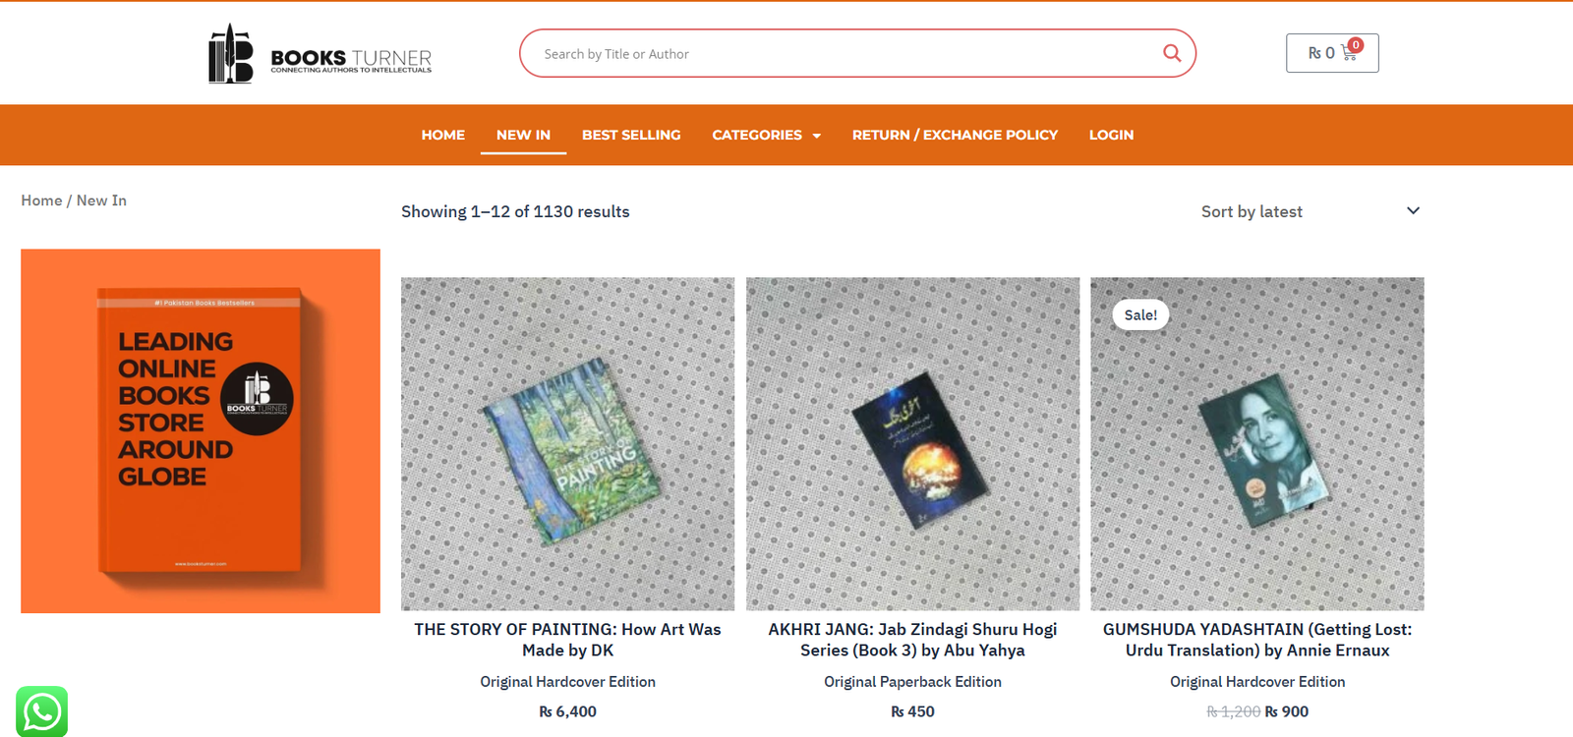Select the New In menu tab

coord(523,135)
